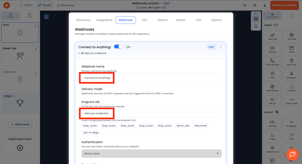Screen dimensions: 302x164
Task: Insert the Name_test merge placeholder
Action: tap(183, 126)
